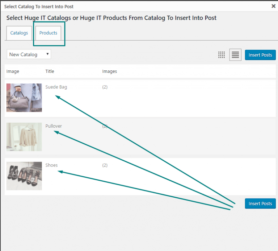The width and height of the screenshot is (278, 251).
Task: Close the Select Catalog dialog
Action: 273,6
